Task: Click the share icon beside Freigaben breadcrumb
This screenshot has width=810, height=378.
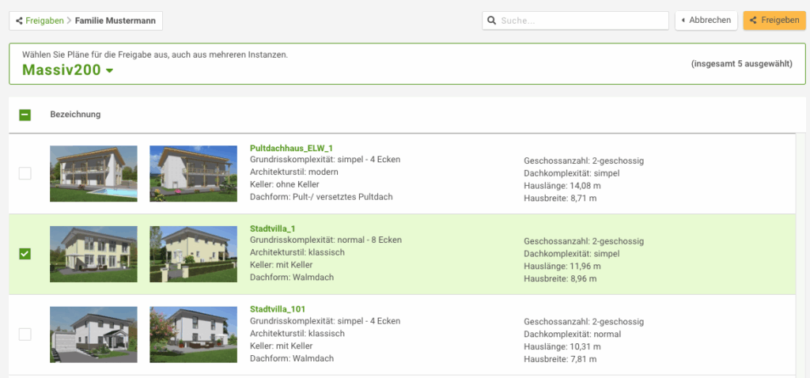Action: tap(19, 21)
